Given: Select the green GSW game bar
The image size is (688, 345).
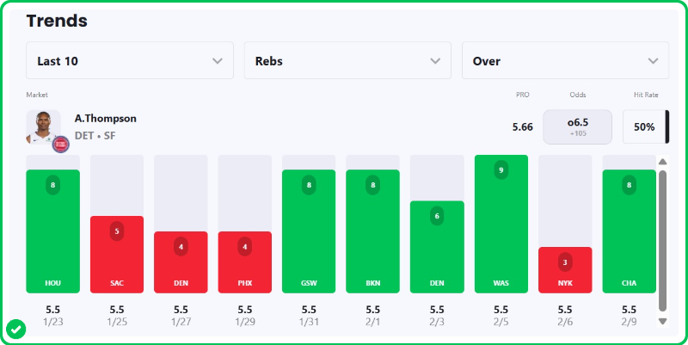Looking at the screenshot, I should pyautogui.click(x=309, y=231).
